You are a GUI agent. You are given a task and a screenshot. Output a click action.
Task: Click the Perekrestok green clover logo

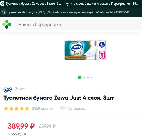coord(7,24)
